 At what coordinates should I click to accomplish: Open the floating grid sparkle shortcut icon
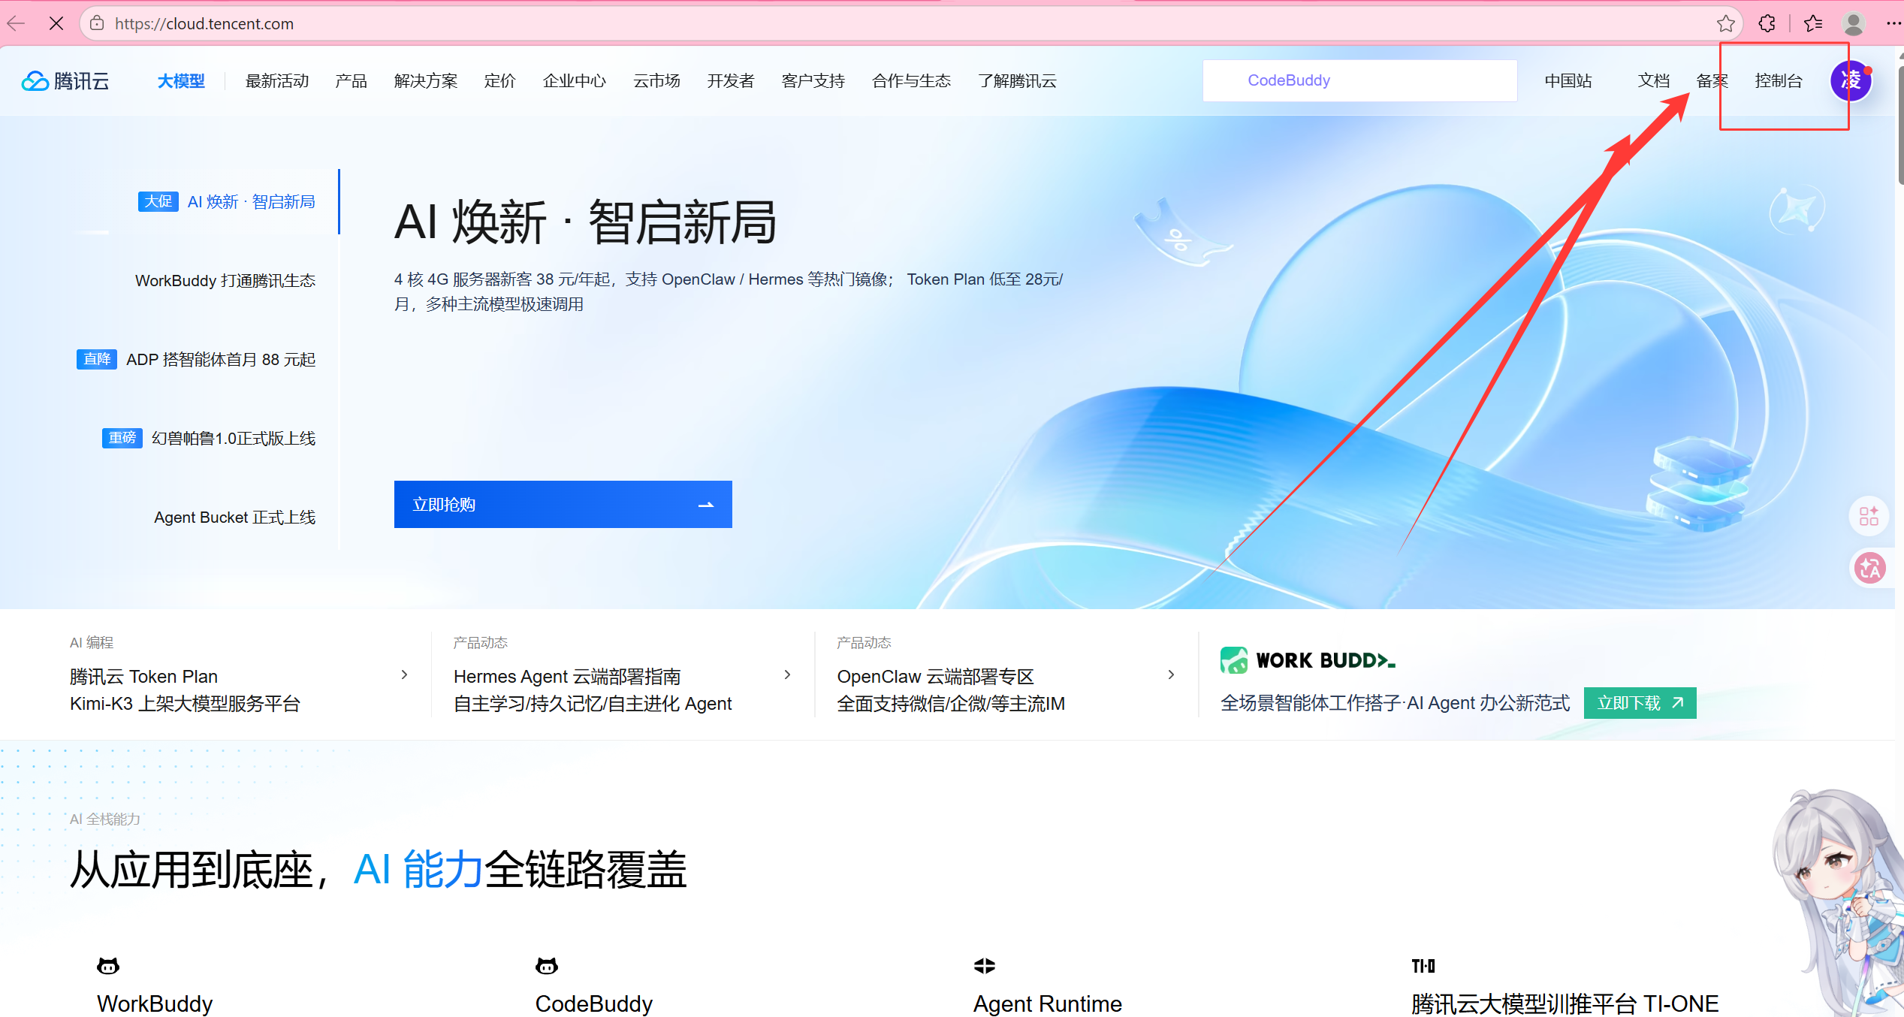[x=1869, y=516]
